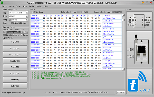Click the SN: 261206 text

point(8,30)
